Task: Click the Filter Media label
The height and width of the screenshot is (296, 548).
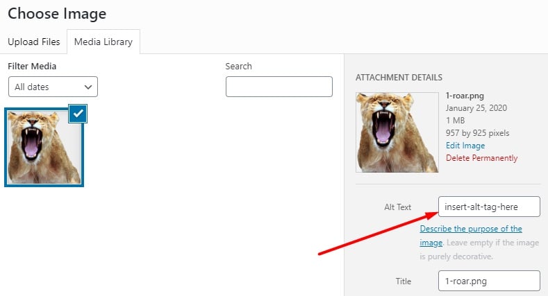Action: [x=32, y=67]
